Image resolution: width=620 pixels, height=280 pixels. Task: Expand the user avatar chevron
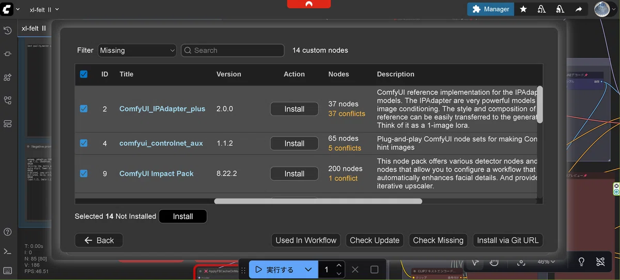click(613, 9)
